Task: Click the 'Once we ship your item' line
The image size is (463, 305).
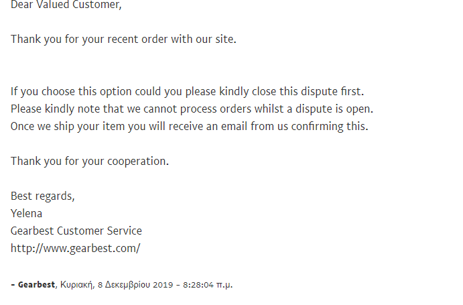Action: coord(189,127)
